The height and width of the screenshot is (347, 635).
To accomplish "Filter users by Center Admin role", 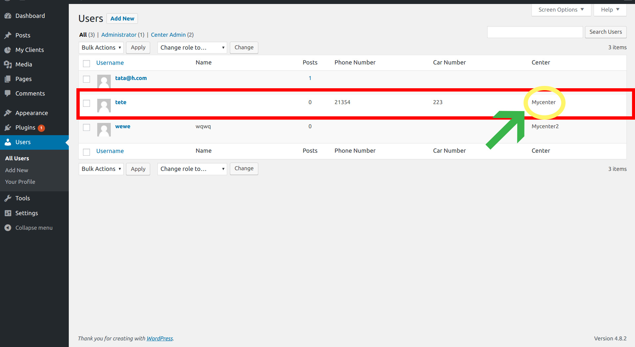I will click(168, 35).
